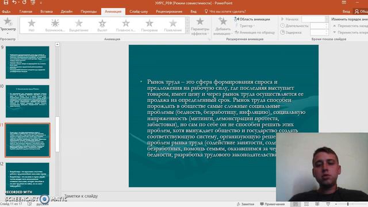This screenshot has width=368, height=207.
Task: Redo via the repeat arrow icon
Action: pyautogui.click(x=24, y=2)
